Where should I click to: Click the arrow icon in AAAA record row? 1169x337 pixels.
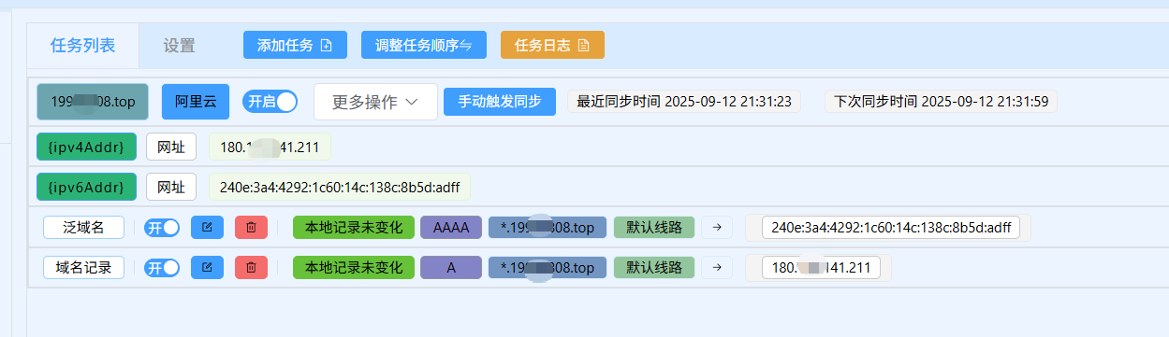717,227
